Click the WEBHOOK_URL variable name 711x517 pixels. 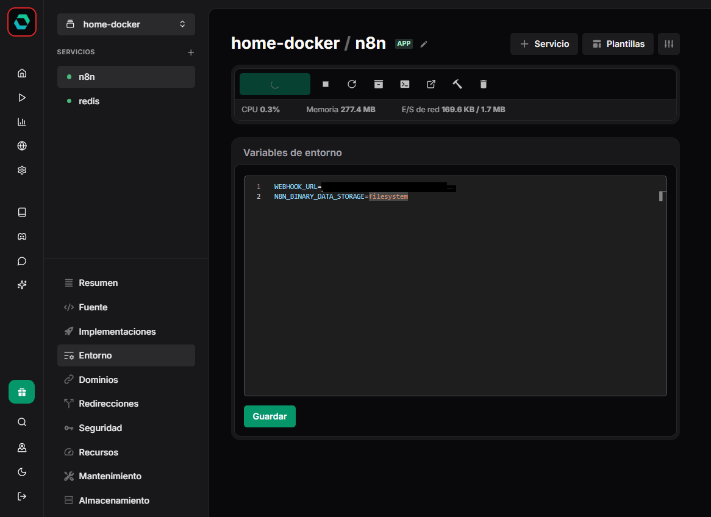click(296, 187)
